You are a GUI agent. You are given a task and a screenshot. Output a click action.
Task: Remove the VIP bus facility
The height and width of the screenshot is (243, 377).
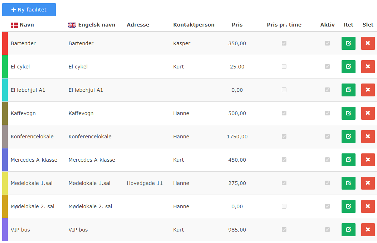pos(368,230)
